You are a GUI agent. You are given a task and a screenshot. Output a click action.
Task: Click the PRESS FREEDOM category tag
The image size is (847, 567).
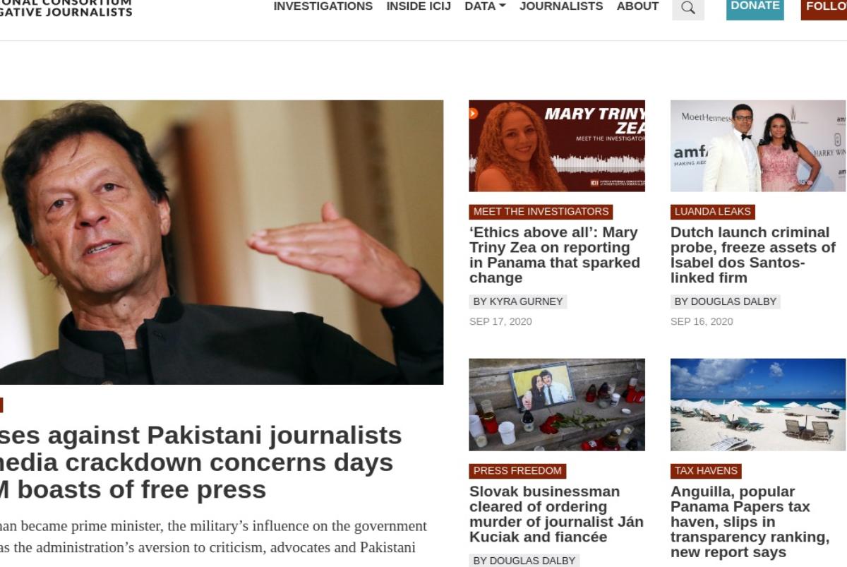tap(517, 471)
